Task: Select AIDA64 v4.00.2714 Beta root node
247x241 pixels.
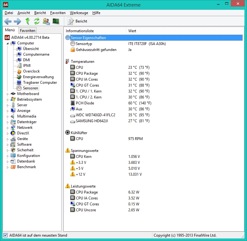Action: click(30, 38)
